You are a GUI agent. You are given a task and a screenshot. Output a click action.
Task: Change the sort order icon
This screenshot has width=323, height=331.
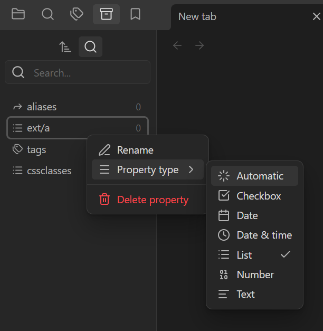(x=65, y=47)
